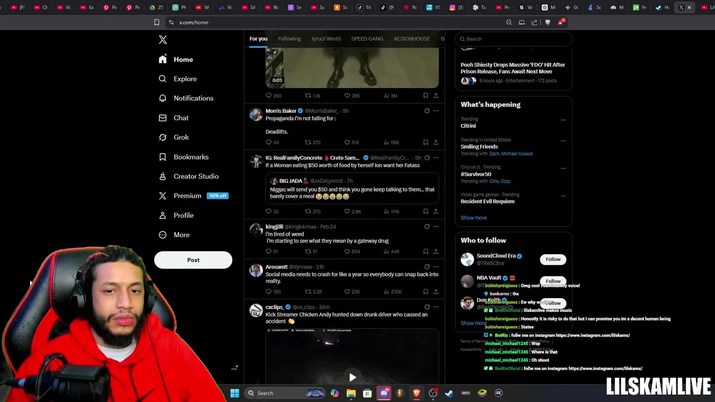
Task: Click the X search field
Action: point(513,39)
